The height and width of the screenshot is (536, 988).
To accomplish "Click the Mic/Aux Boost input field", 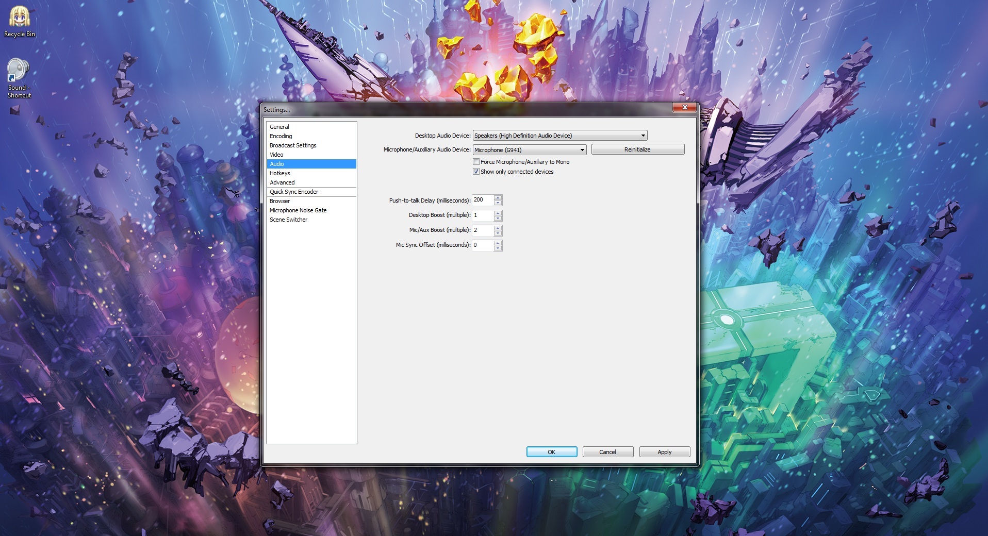I will click(x=483, y=230).
